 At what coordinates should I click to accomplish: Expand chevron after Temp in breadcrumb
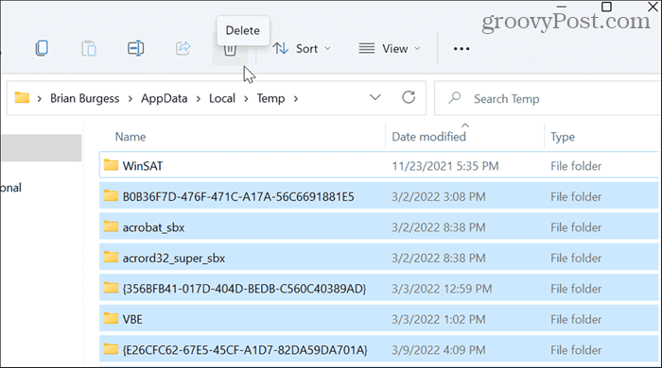(296, 99)
